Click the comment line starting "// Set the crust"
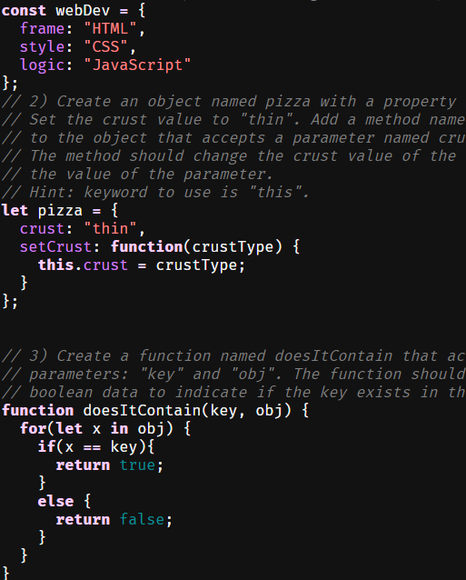Screen dimensions: 466x580 (x=233, y=119)
